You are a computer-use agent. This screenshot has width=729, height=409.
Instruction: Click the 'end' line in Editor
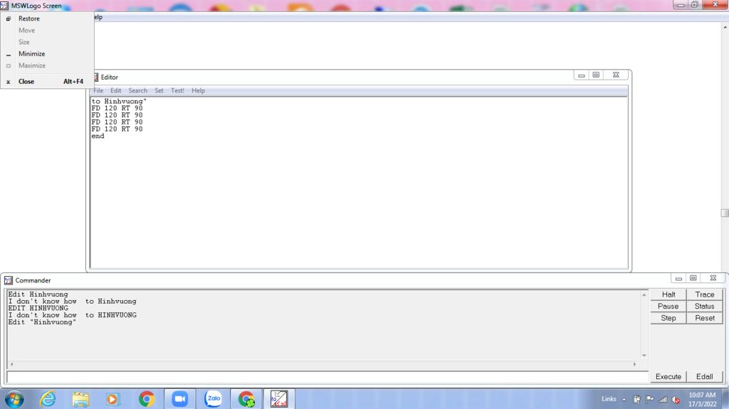98,136
